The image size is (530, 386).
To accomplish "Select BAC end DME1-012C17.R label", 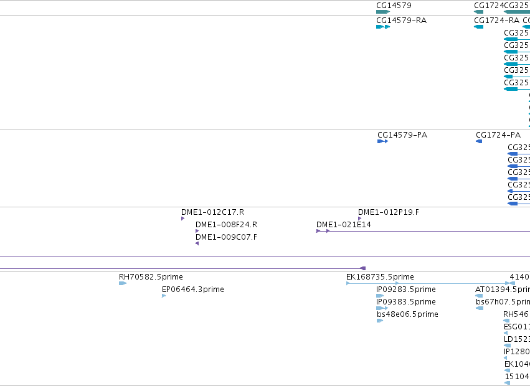I will [x=212, y=212].
